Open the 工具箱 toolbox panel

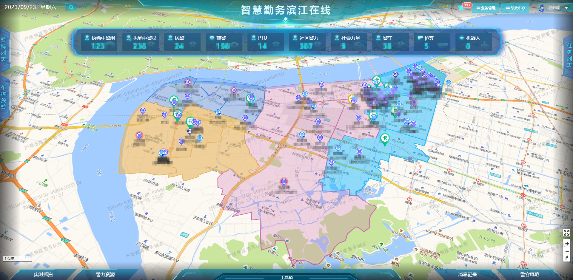pyautogui.click(x=286, y=277)
